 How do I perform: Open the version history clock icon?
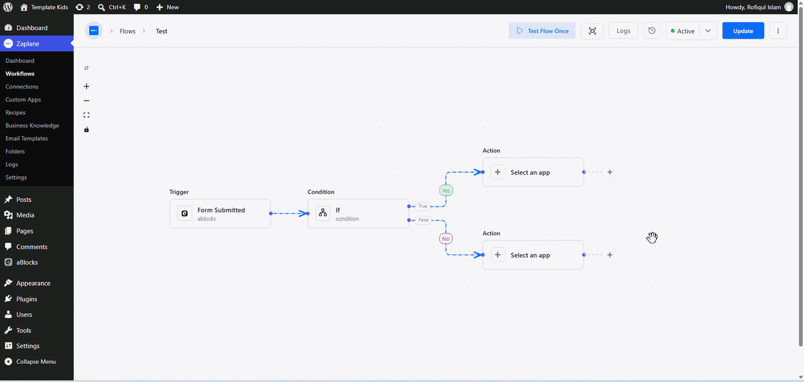coord(652,31)
